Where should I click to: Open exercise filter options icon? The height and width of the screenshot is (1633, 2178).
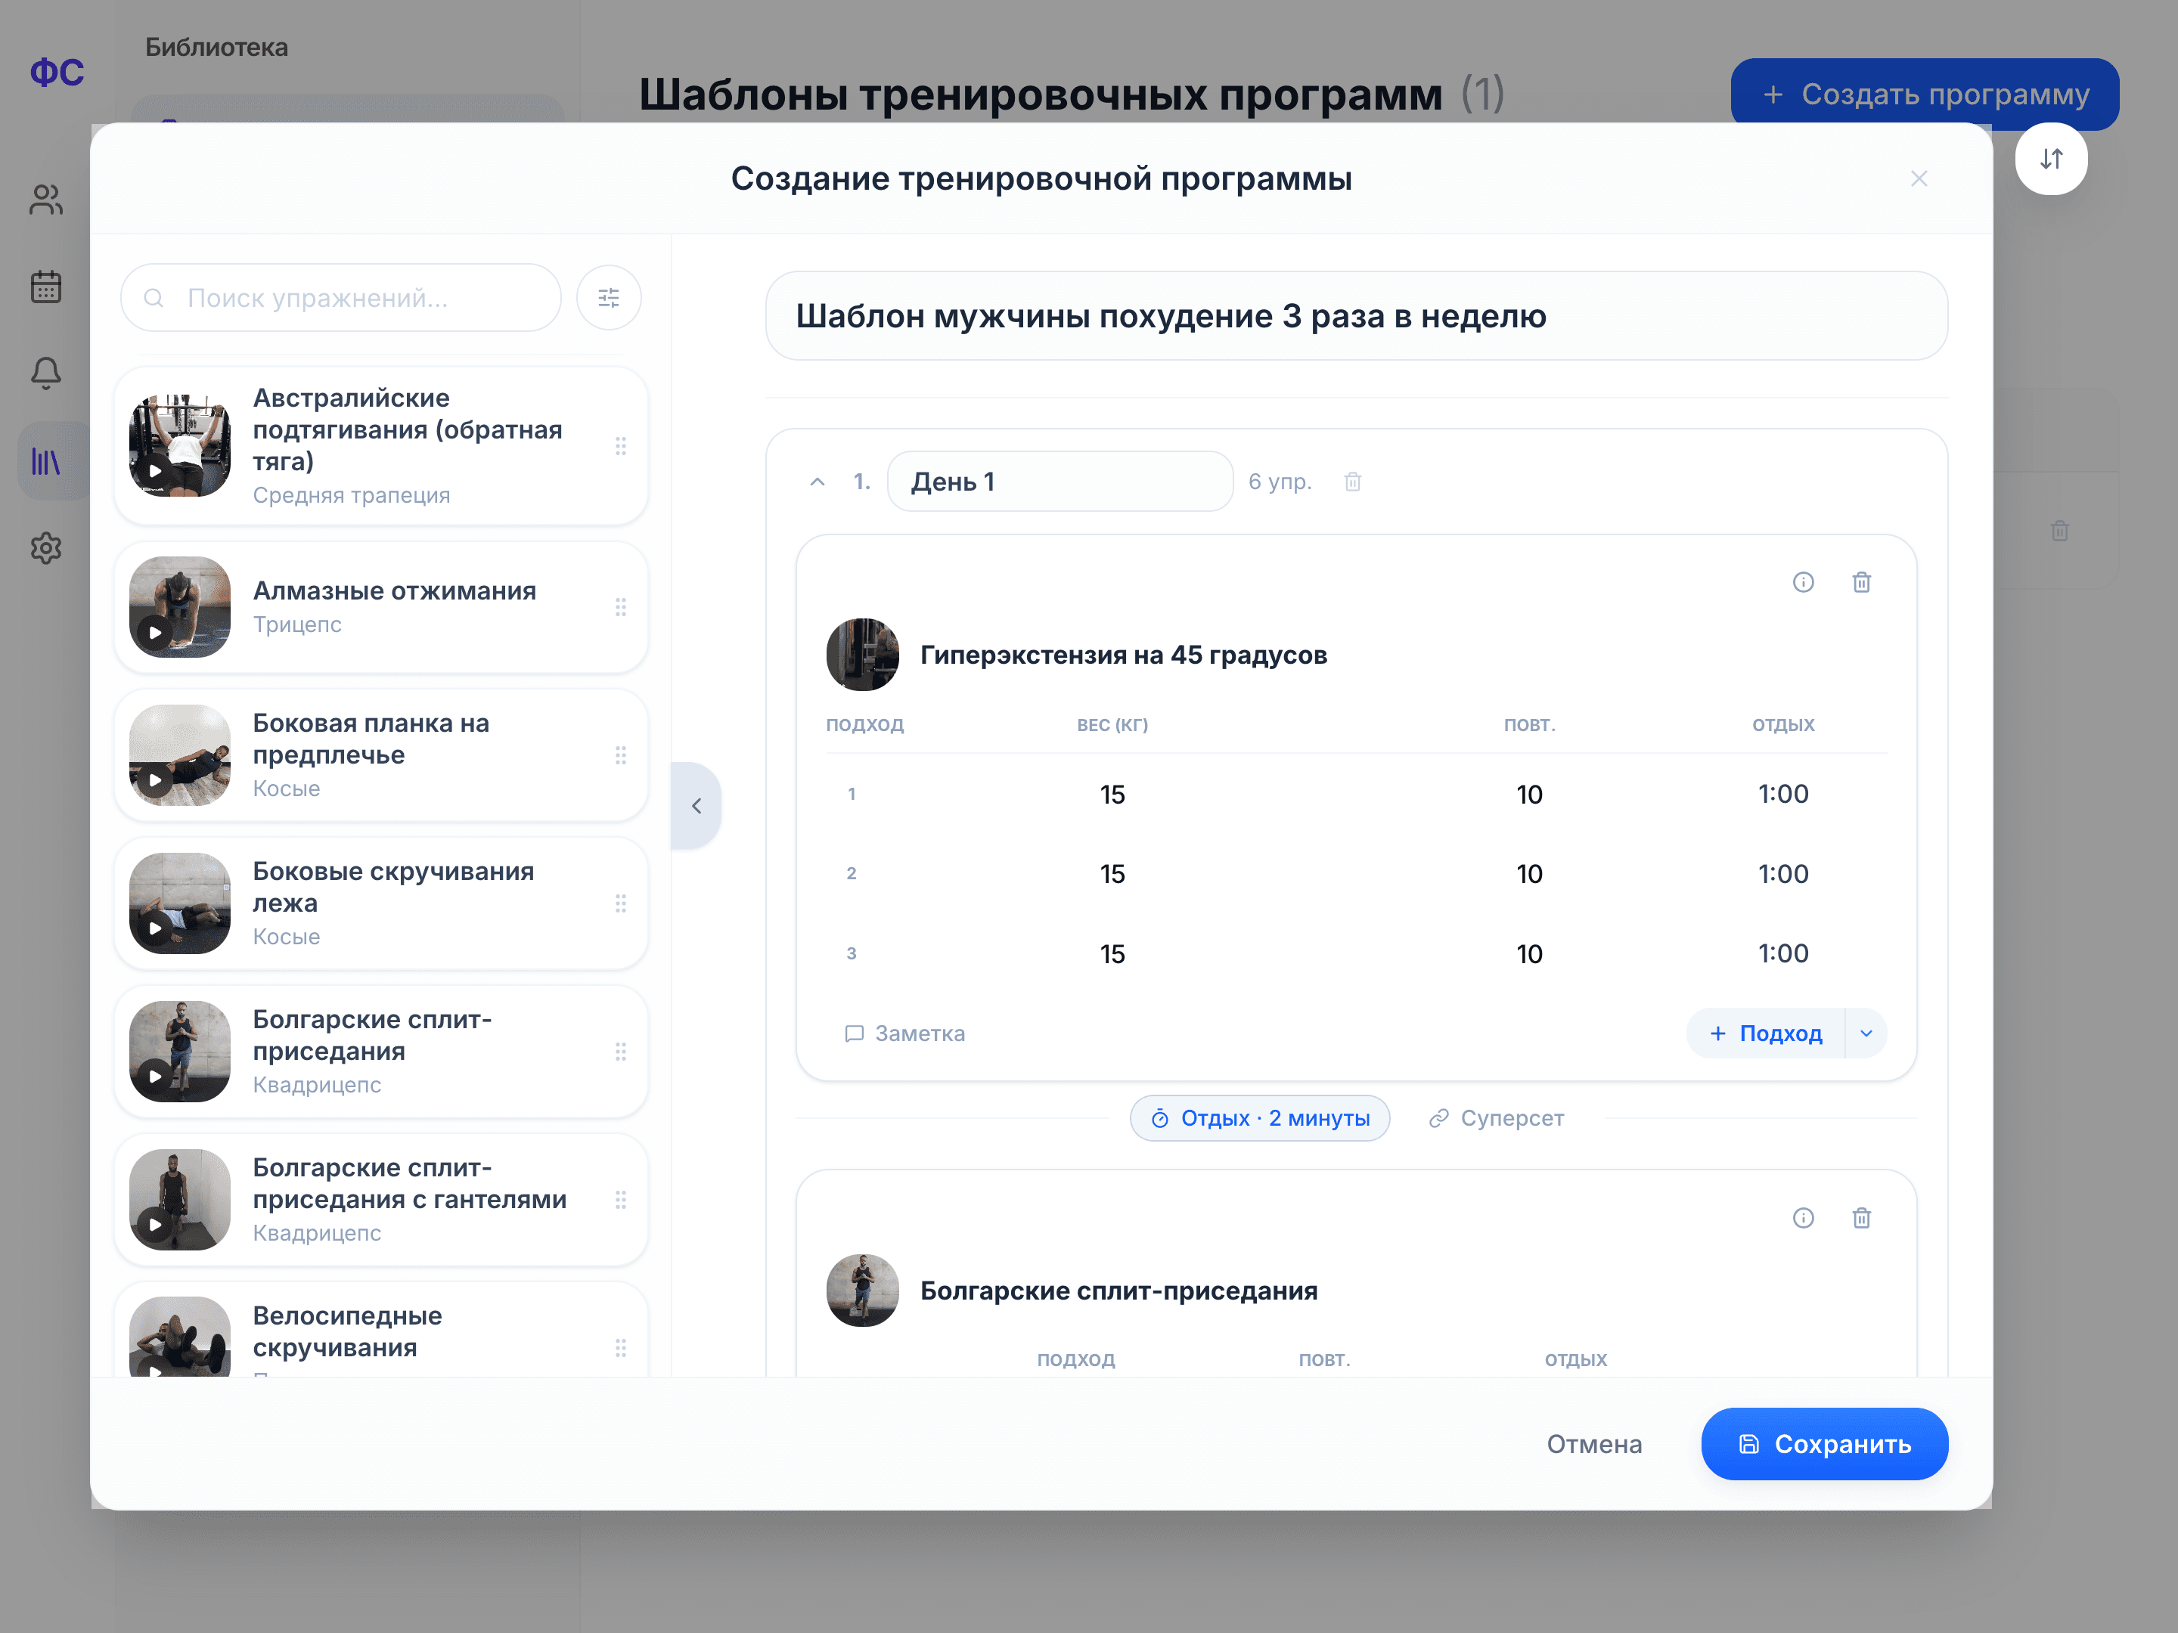tap(609, 297)
